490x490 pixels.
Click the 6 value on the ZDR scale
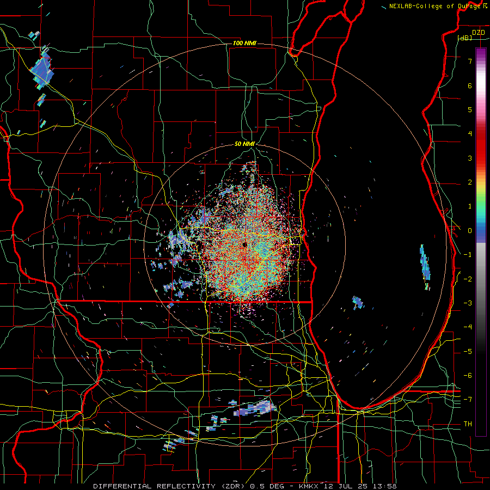470,85
